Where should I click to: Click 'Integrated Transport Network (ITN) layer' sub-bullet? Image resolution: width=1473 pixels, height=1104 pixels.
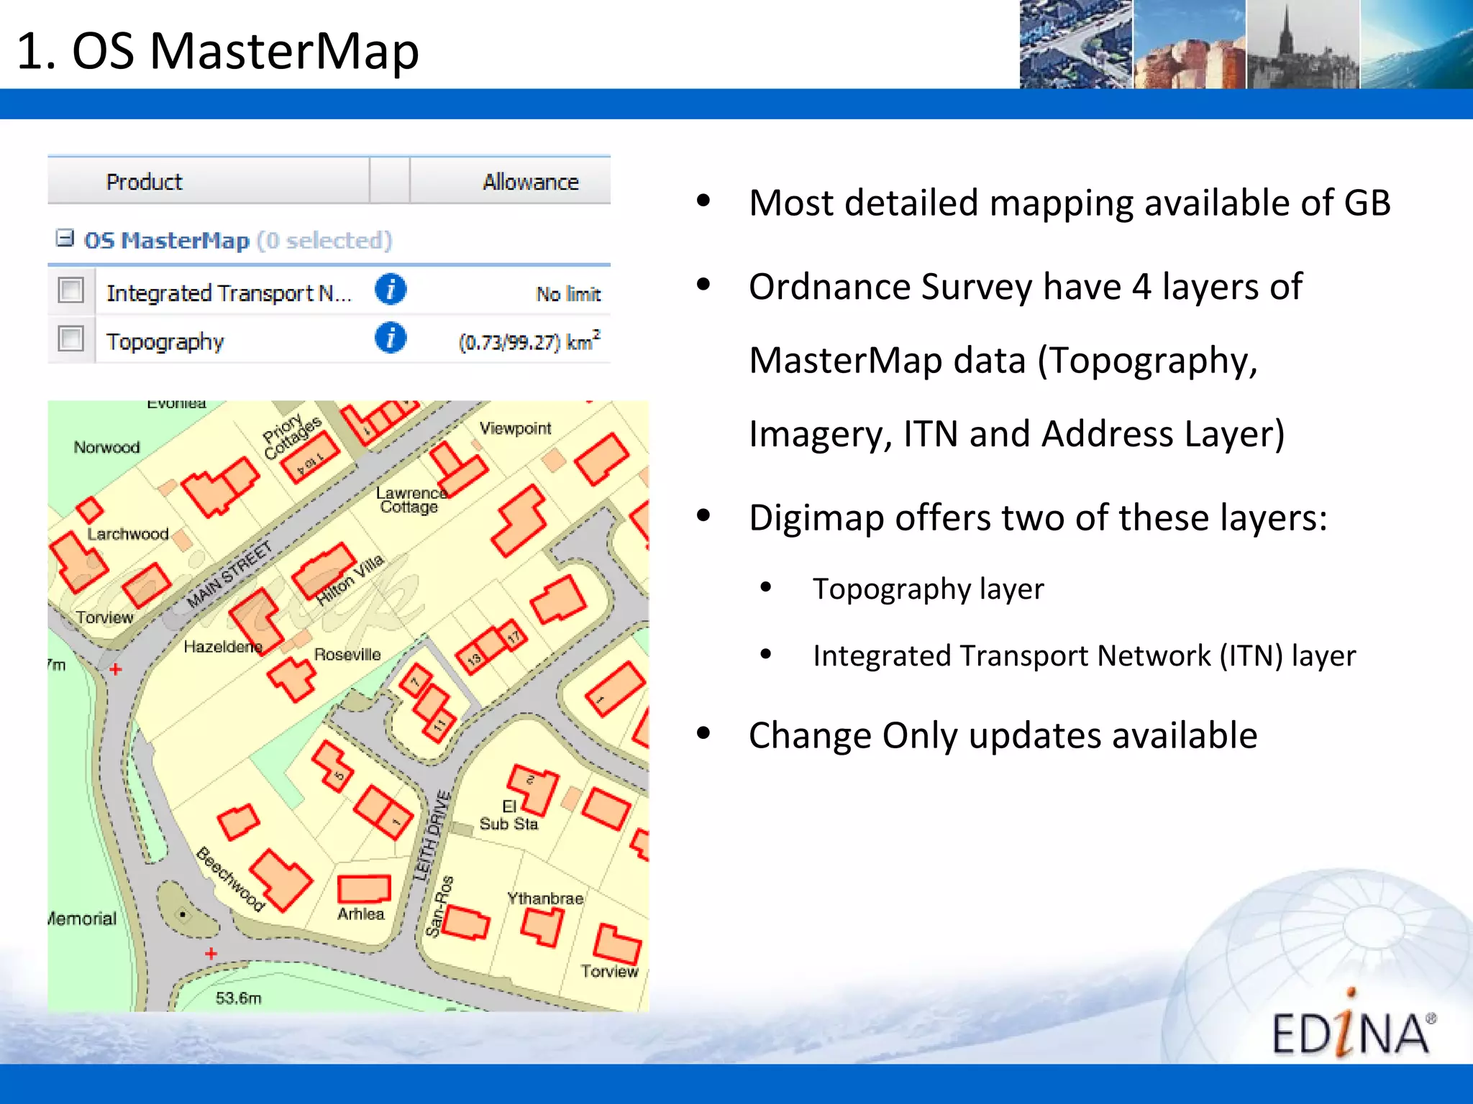pyautogui.click(x=1085, y=656)
